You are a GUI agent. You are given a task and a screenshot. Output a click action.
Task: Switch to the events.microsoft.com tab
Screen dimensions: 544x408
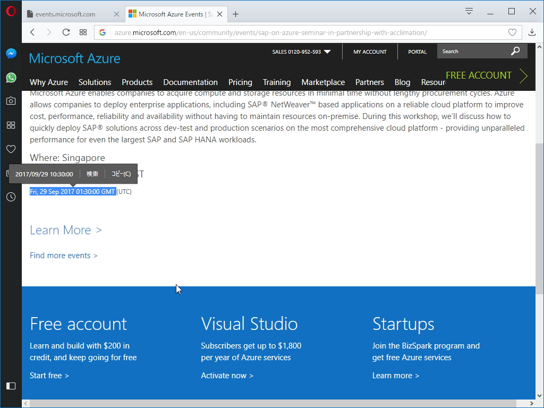pyautogui.click(x=69, y=14)
